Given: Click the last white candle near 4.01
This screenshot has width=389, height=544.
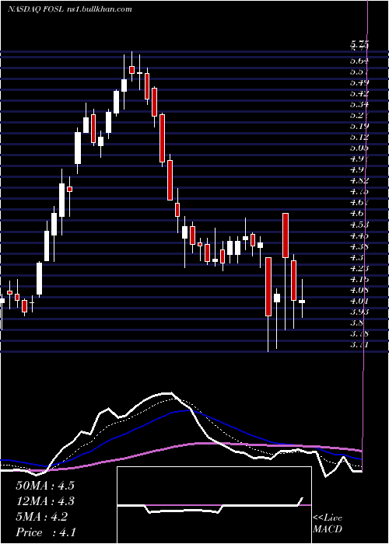Looking at the screenshot, I should (302, 302).
